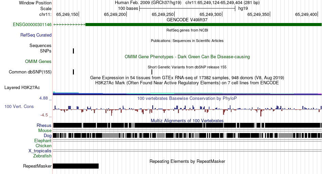Click the 100 Vert. Cons track label
Viewport: 322px width, 174px height.
click(19, 107)
